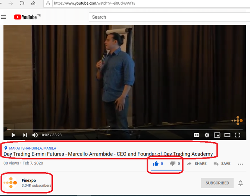The image size is (250, 196).
Task: Click the Finexpo watermark in video
Action: click(x=237, y=120)
